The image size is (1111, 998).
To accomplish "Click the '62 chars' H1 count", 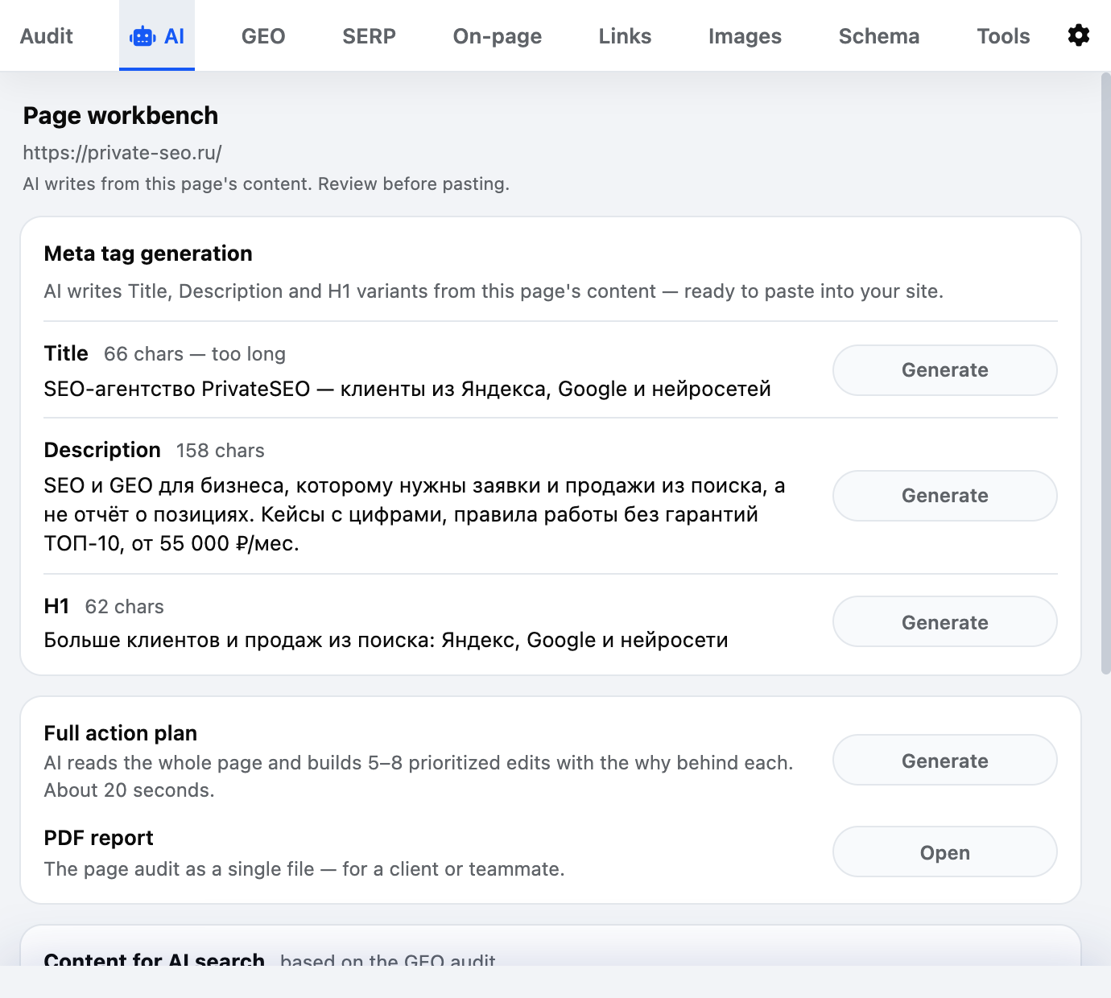I will tap(125, 607).
